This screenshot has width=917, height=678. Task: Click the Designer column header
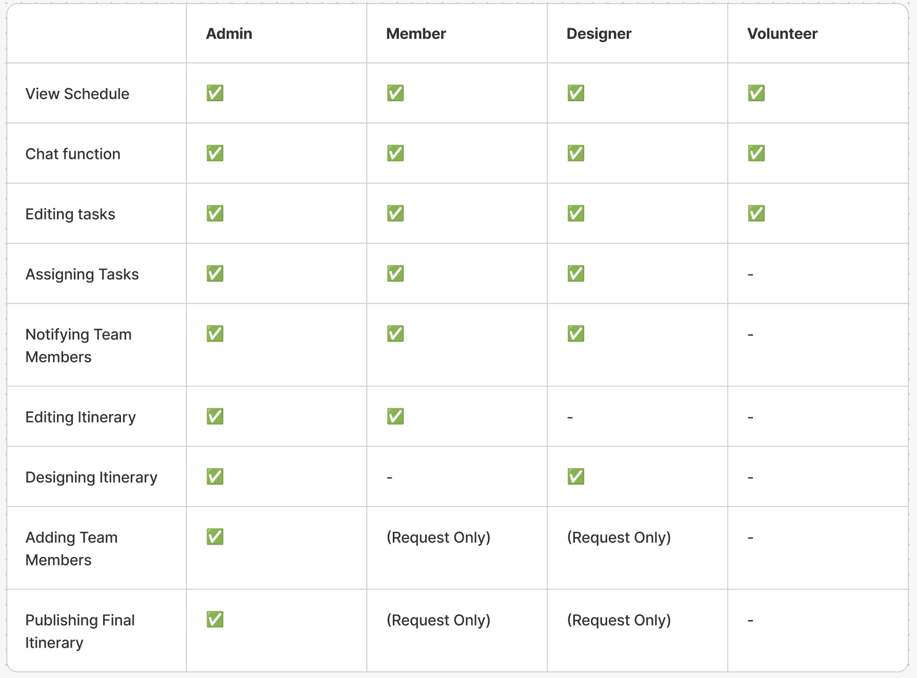point(599,34)
